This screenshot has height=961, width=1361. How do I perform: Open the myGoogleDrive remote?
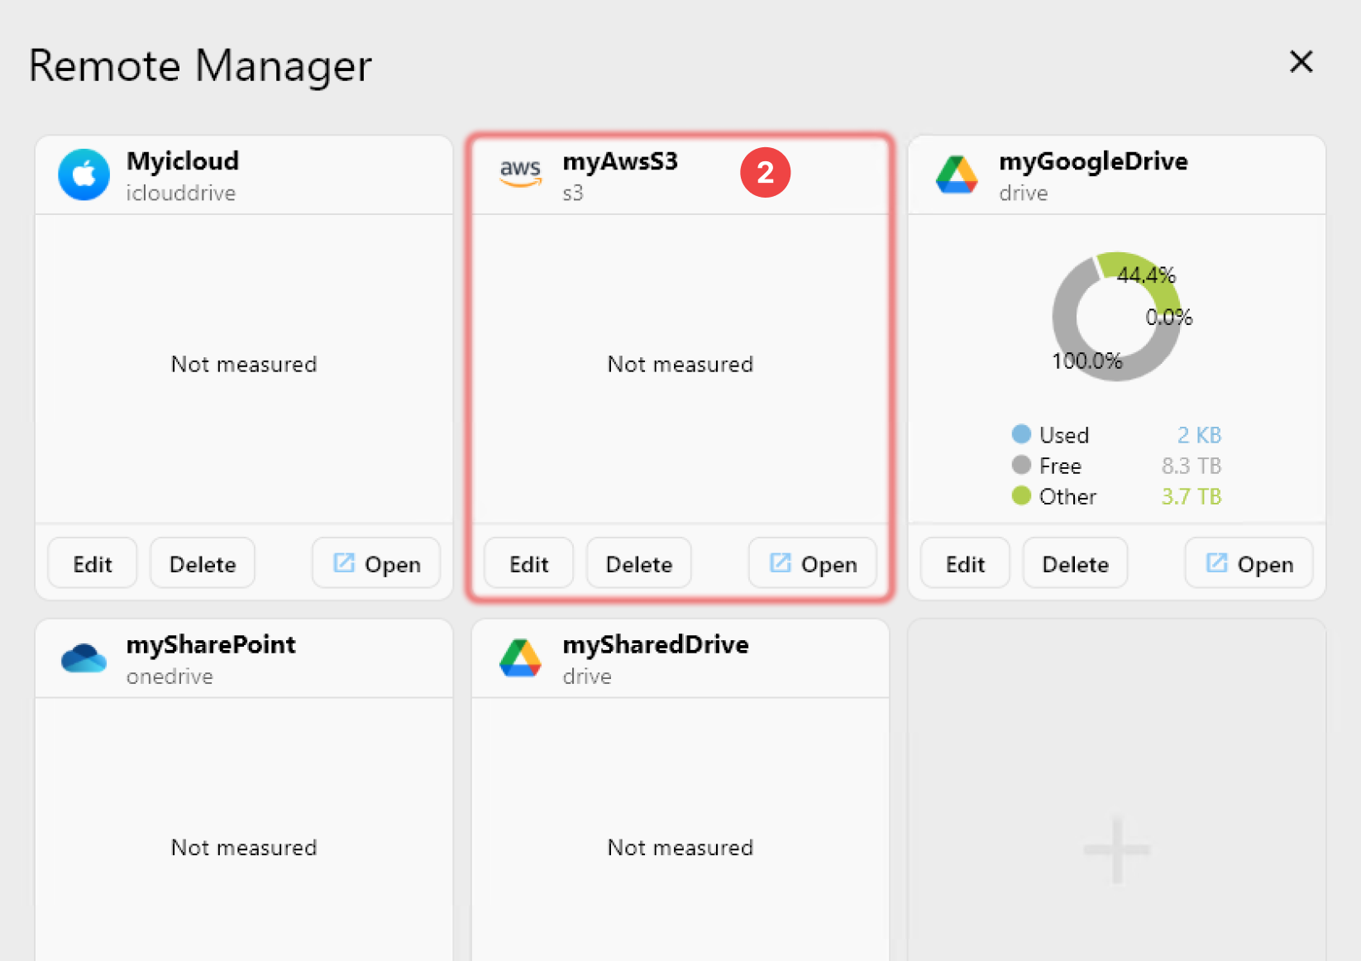(1249, 563)
